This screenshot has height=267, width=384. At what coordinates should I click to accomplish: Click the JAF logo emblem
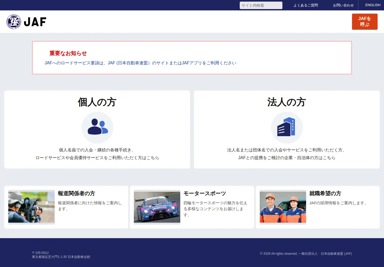click(x=14, y=22)
